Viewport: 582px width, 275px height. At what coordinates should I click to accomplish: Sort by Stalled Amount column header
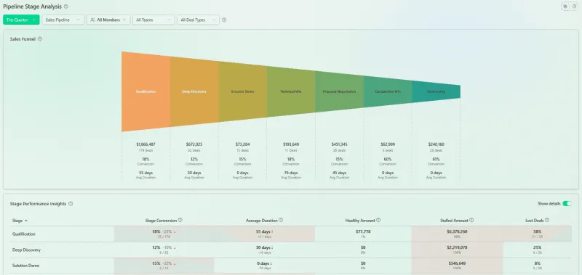[454, 221]
